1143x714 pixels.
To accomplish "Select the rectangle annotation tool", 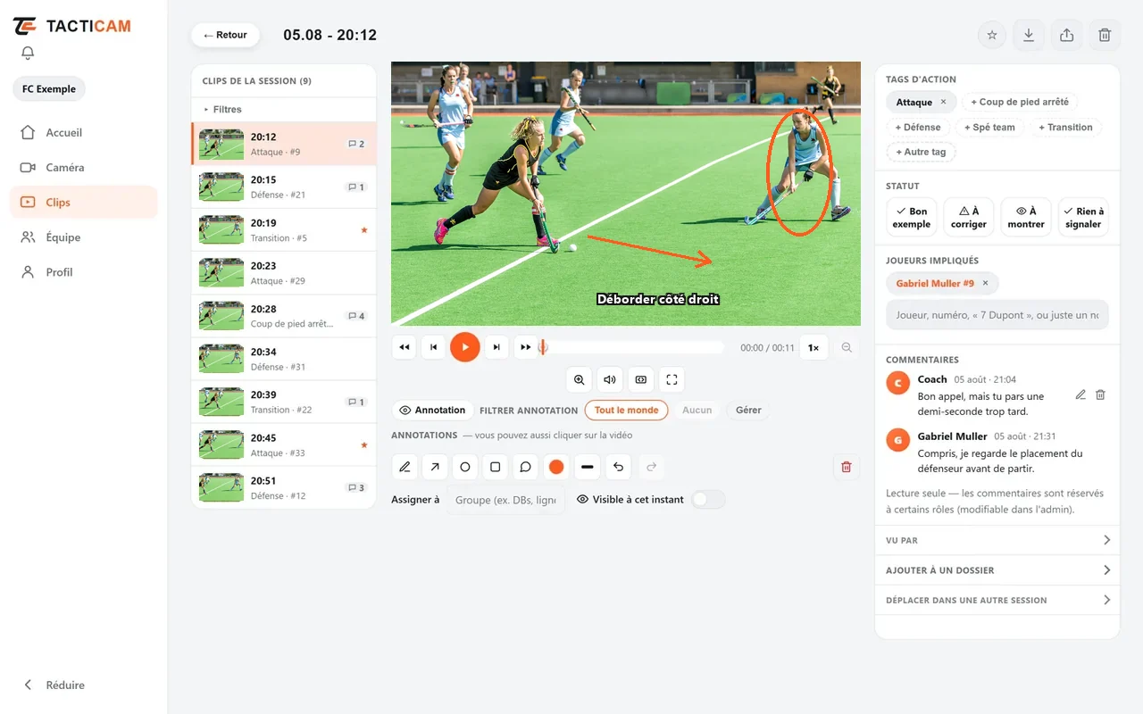I will pos(496,467).
